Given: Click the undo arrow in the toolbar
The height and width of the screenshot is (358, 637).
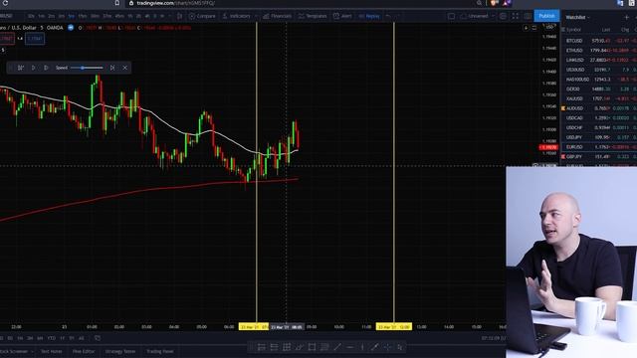Looking at the screenshot, I should pyautogui.click(x=388, y=16).
